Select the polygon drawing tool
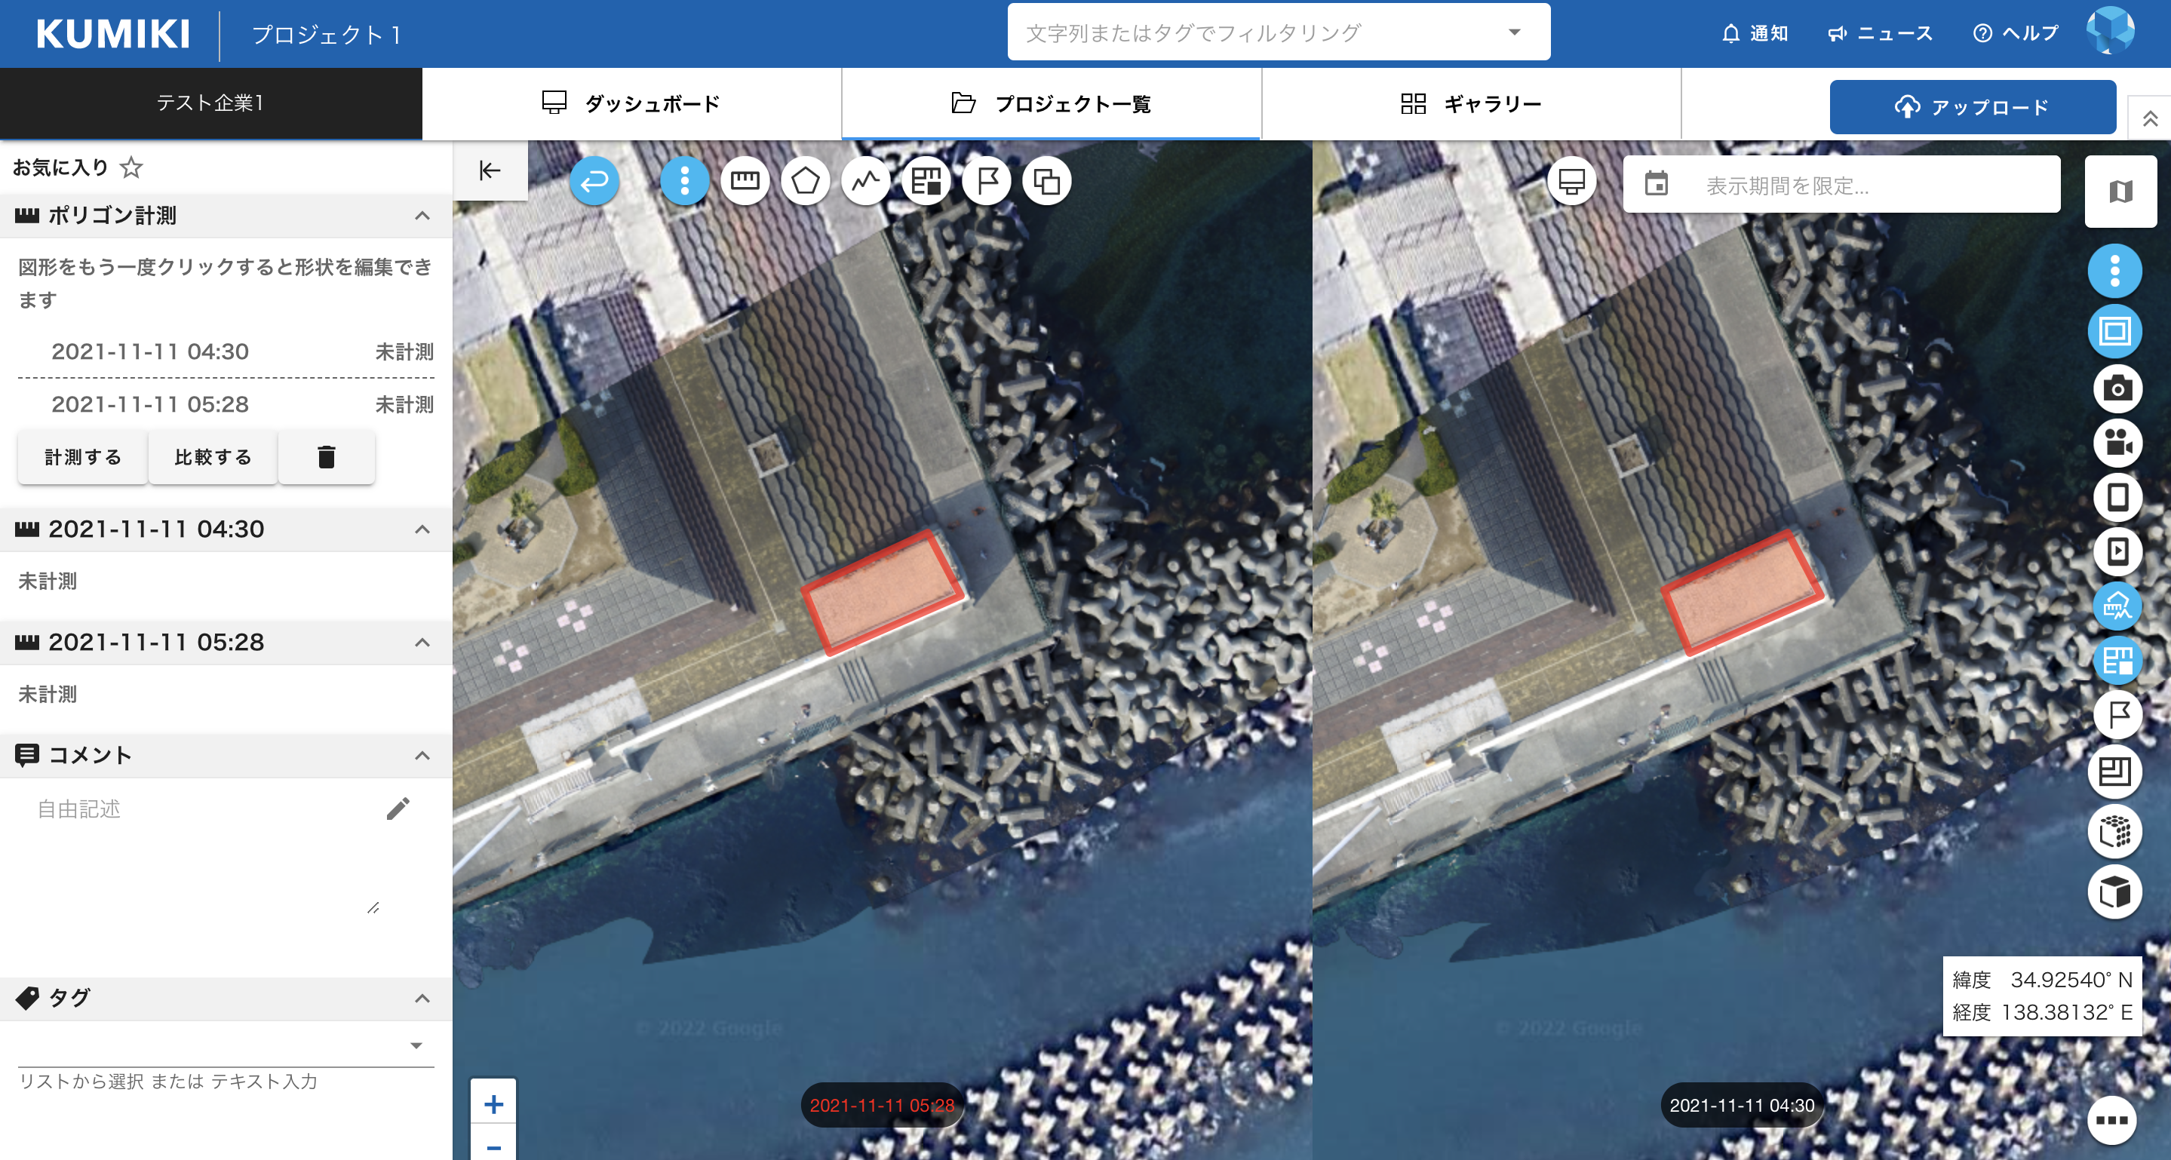 805,180
